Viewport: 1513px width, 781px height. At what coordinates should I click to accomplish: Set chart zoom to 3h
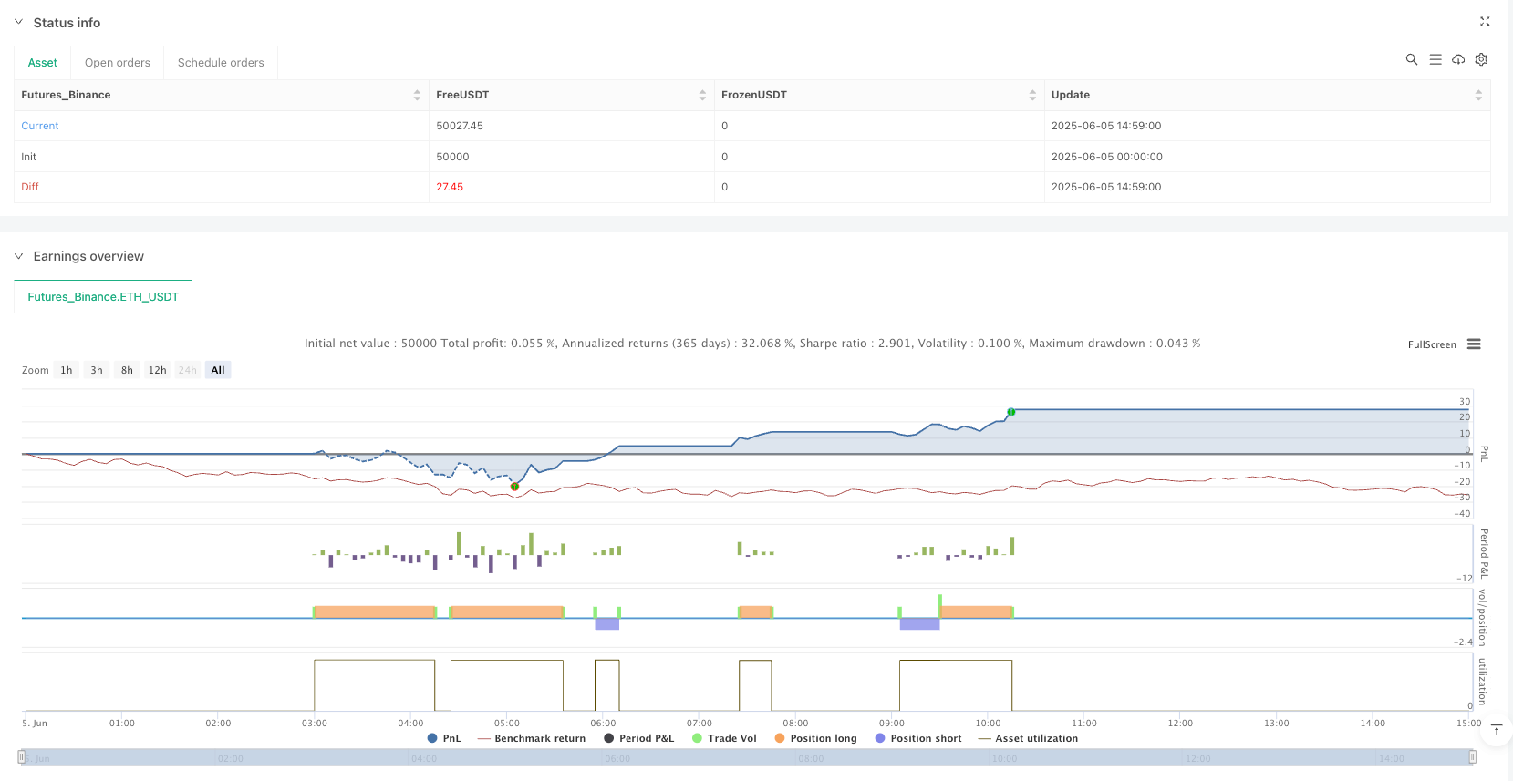(x=97, y=370)
